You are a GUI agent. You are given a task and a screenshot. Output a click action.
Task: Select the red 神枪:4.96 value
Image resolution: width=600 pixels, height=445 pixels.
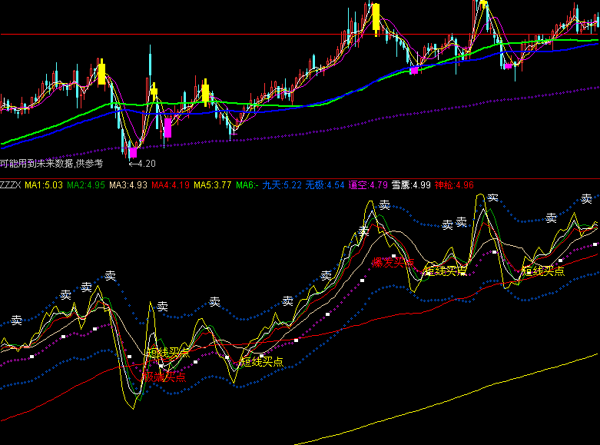tap(454, 185)
